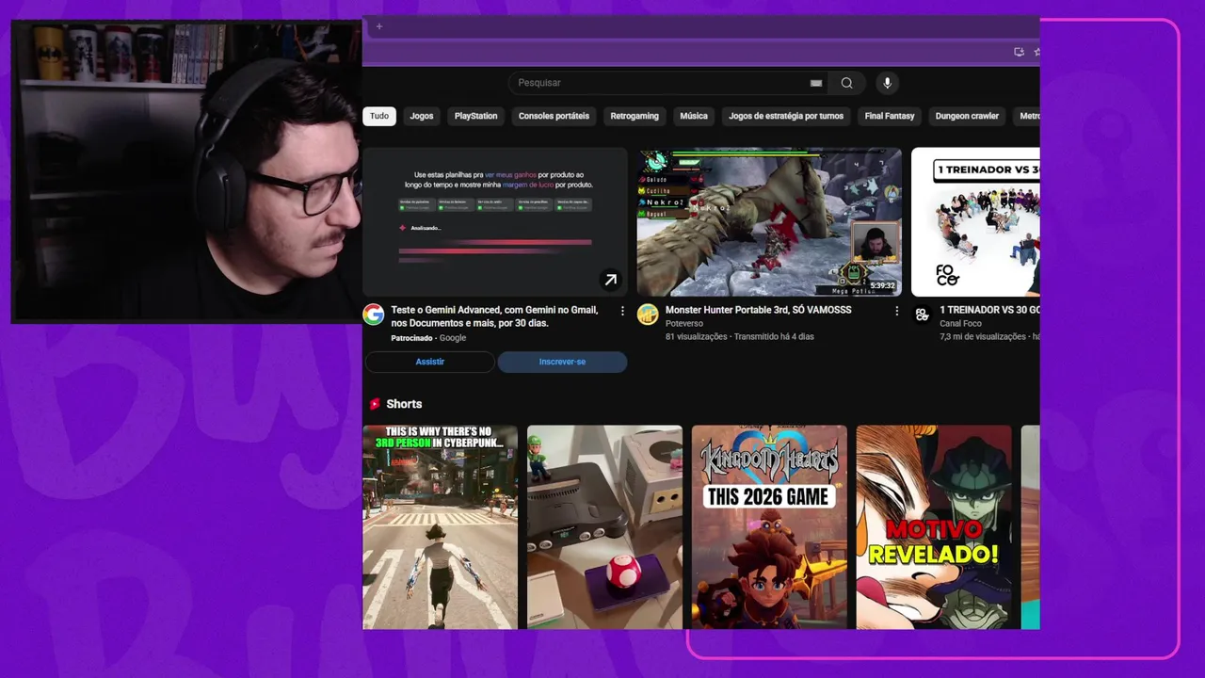Click the Inscrever-se button
The width and height of the screenshot is (1205, 678).
(562, 362)
